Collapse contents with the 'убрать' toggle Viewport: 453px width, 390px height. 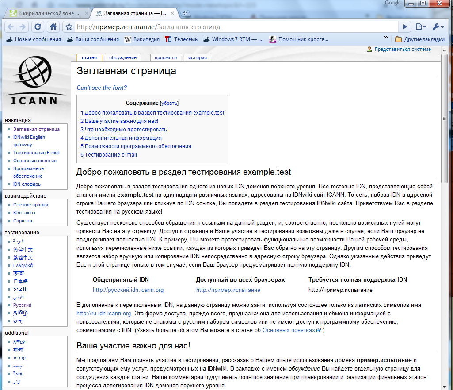click(169, 103)
